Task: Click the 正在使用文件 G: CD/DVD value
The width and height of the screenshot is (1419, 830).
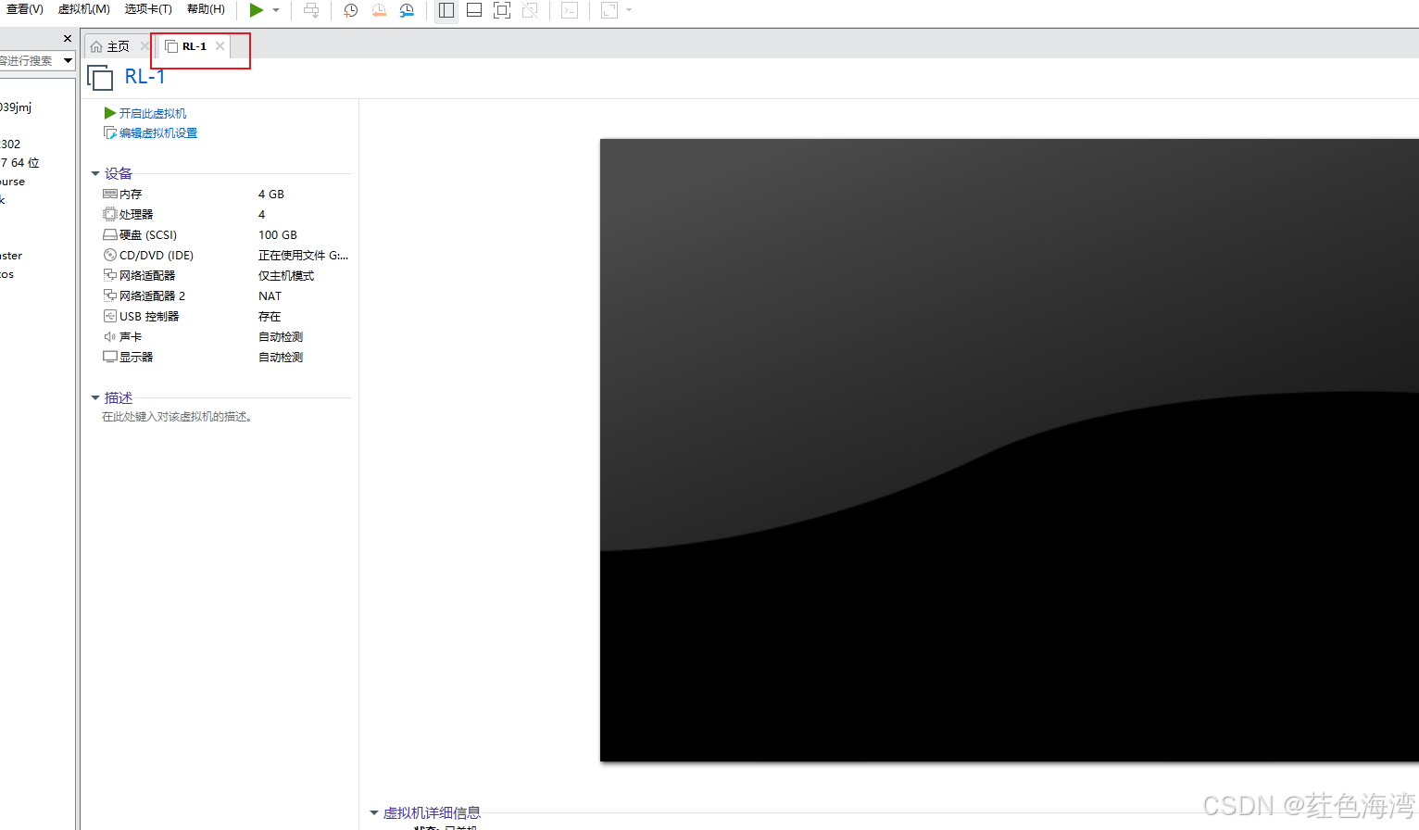Action: click(x=303, y=256)
